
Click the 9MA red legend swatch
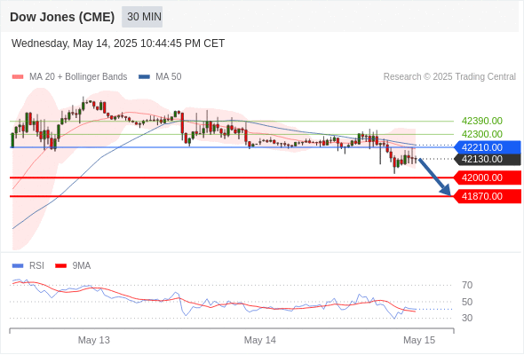60,266
